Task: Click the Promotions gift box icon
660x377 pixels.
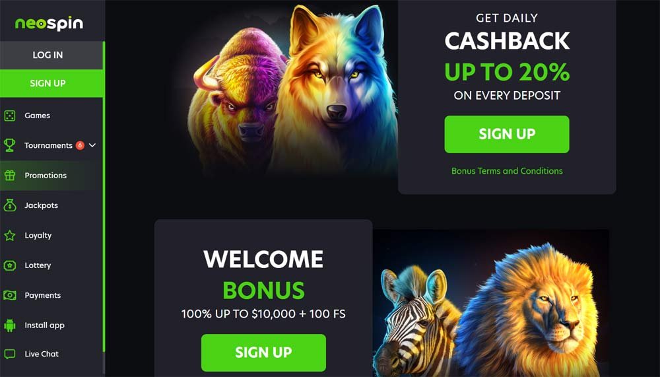Action: 10,175
